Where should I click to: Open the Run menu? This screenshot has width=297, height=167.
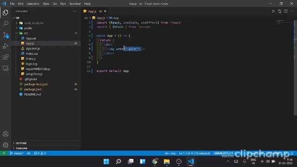[x=63, y=4]
